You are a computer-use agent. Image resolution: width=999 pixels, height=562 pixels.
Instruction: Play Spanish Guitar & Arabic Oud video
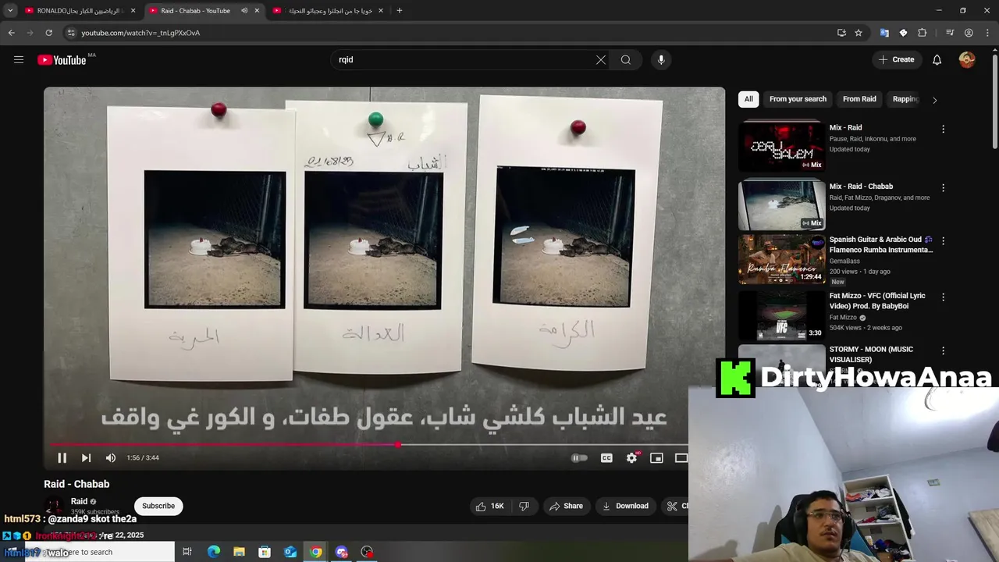pos(781,259)
